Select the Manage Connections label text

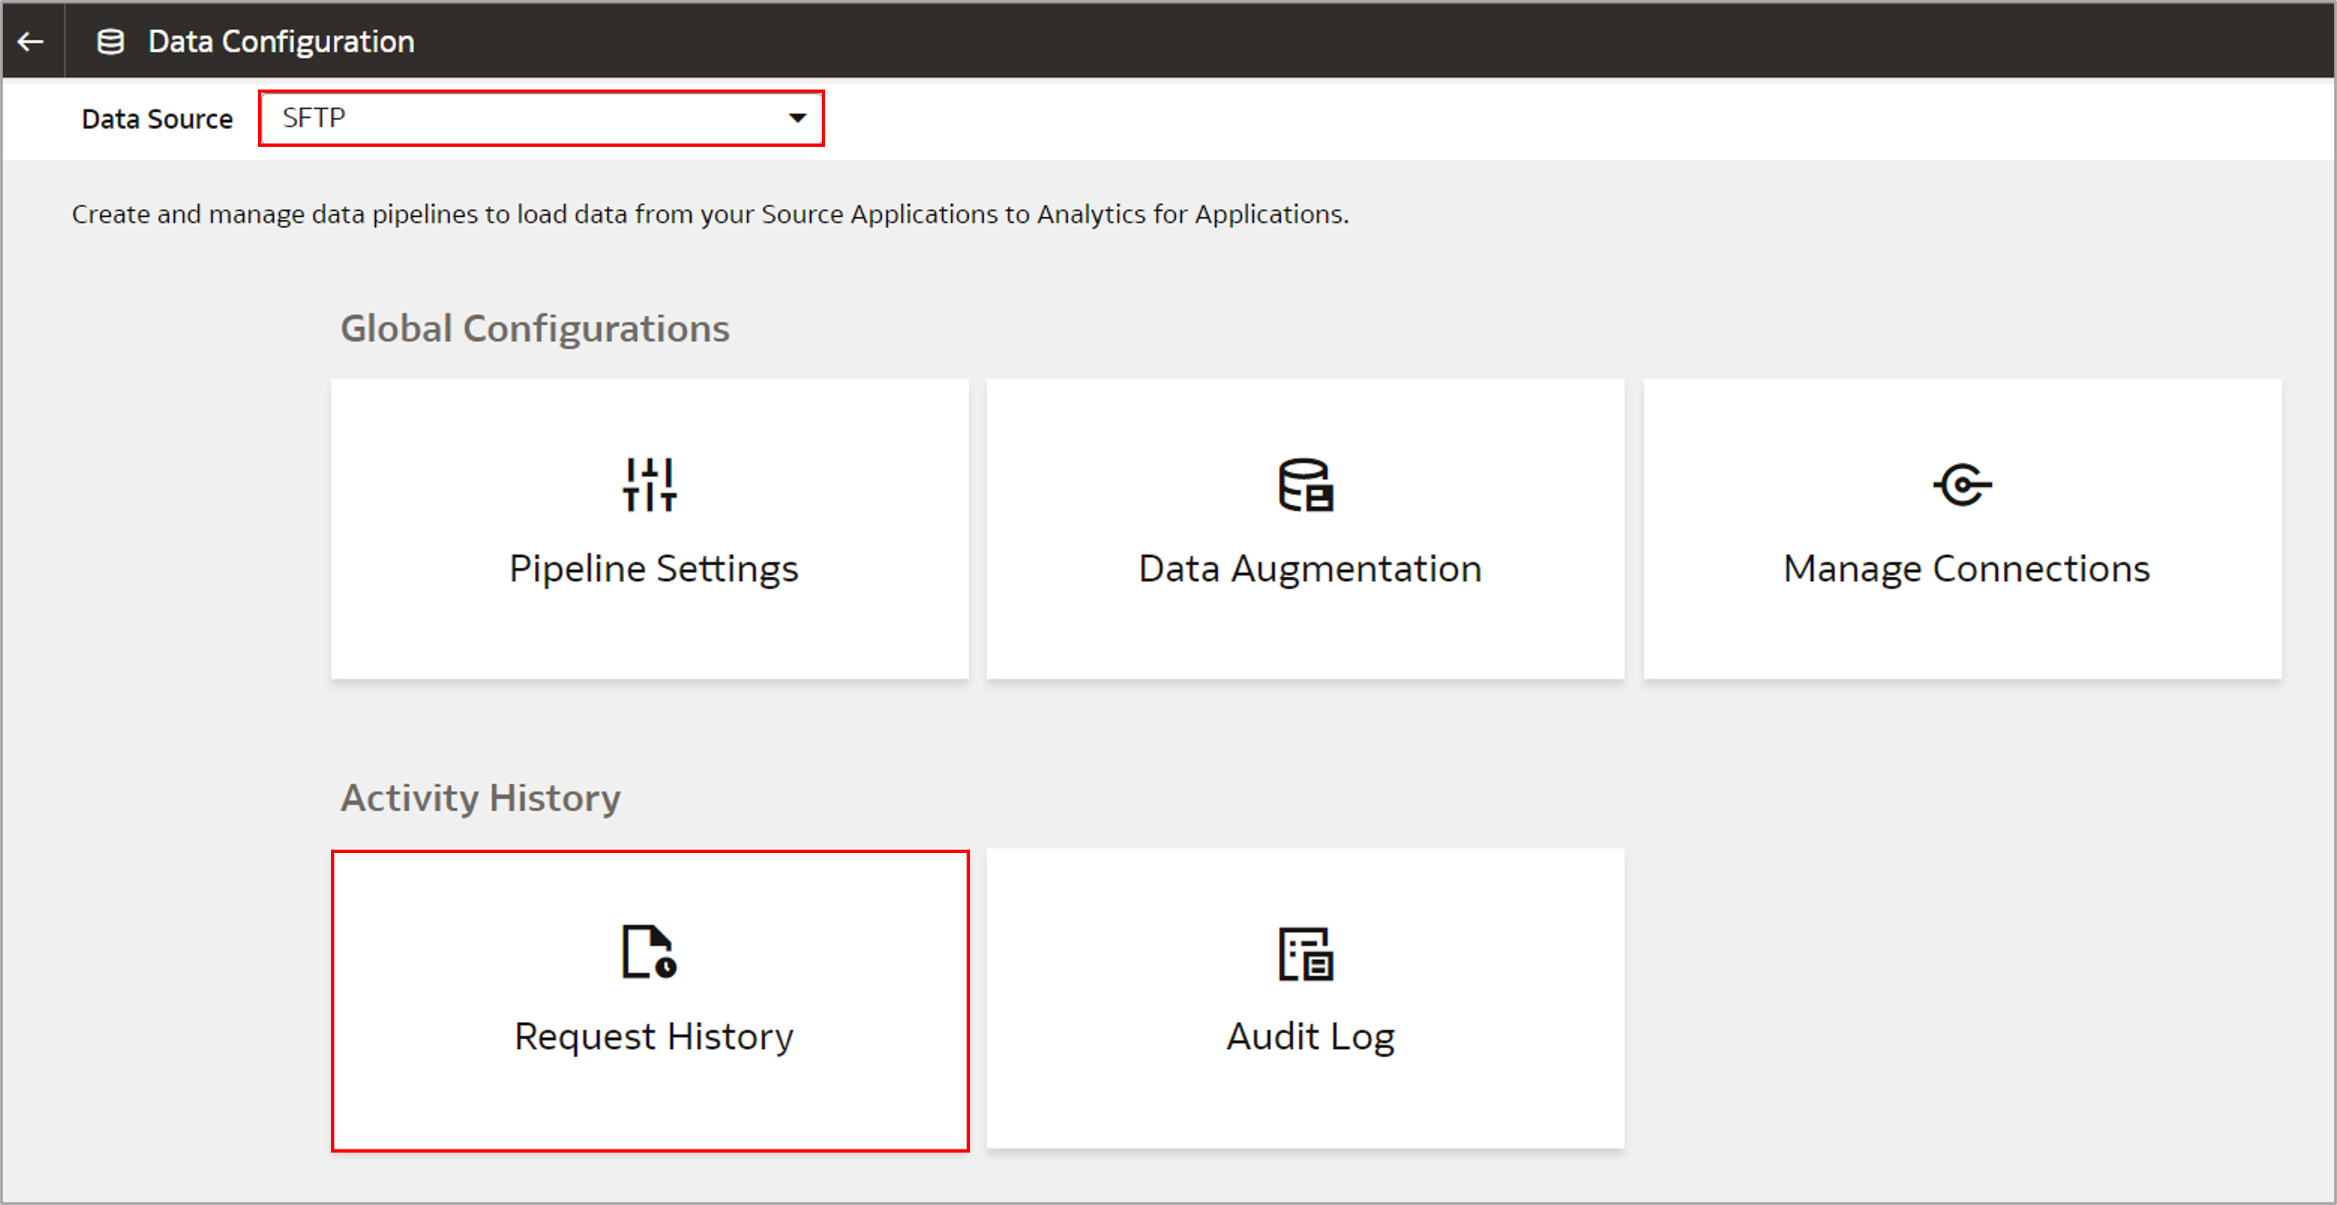click(x=1965, y=568)
